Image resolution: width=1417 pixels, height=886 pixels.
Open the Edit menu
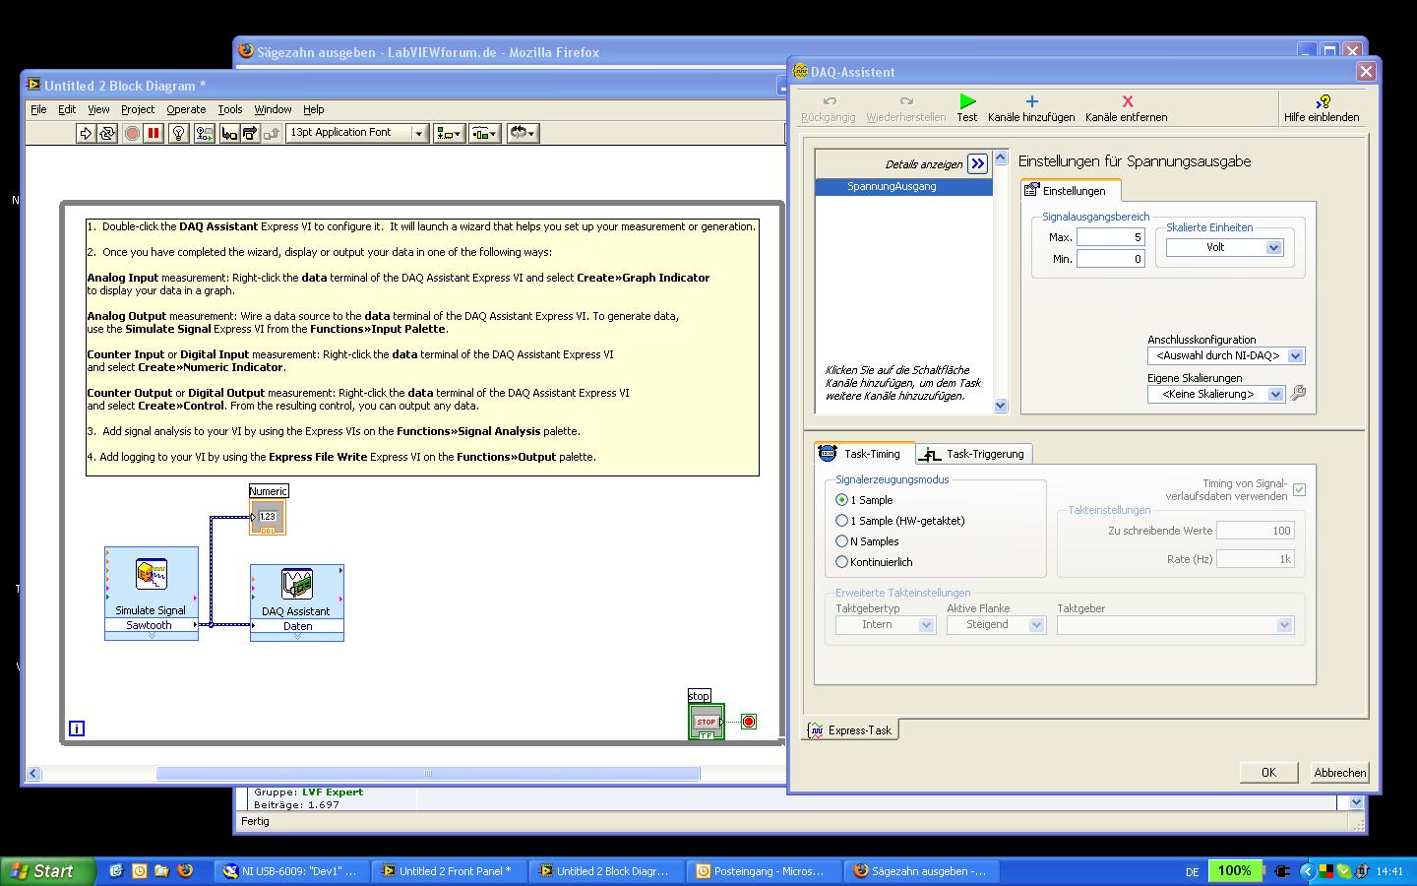pyautogui.click(x=67, y=109)
